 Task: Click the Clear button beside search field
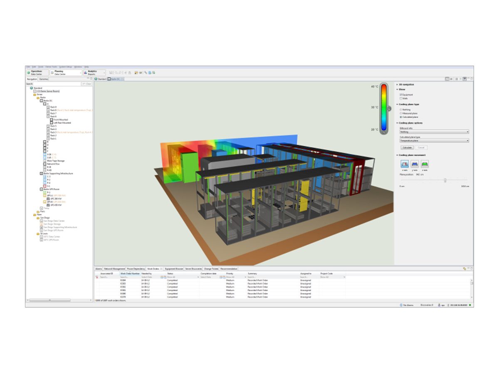[86, 84]
